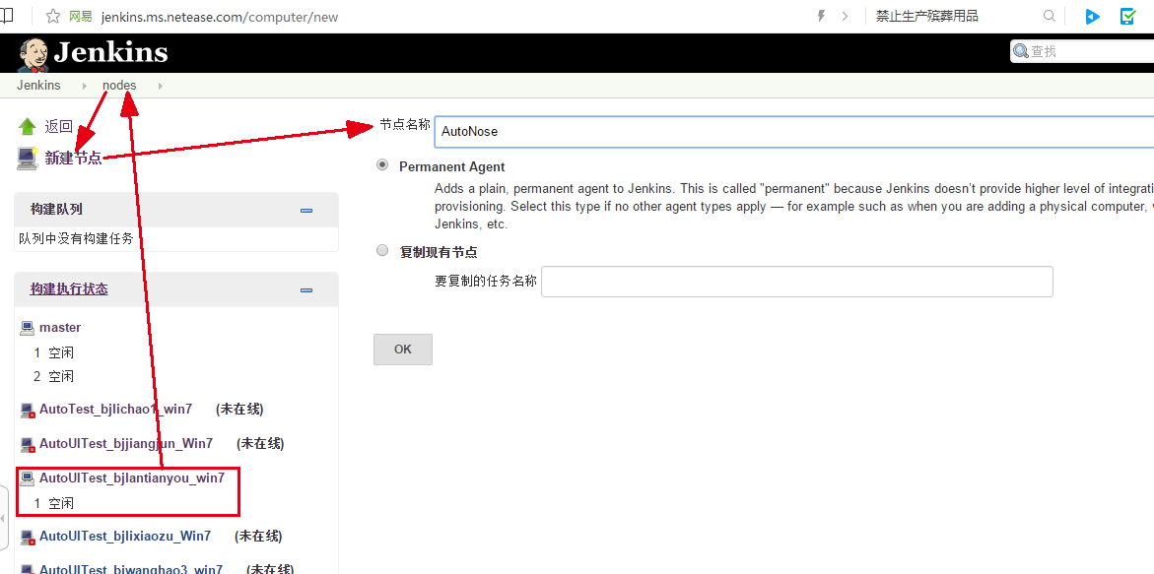Viewport: 1154px width, 574px height.
Task: Click the lightning bolt icon in address bar
Action: coord(822,16)
